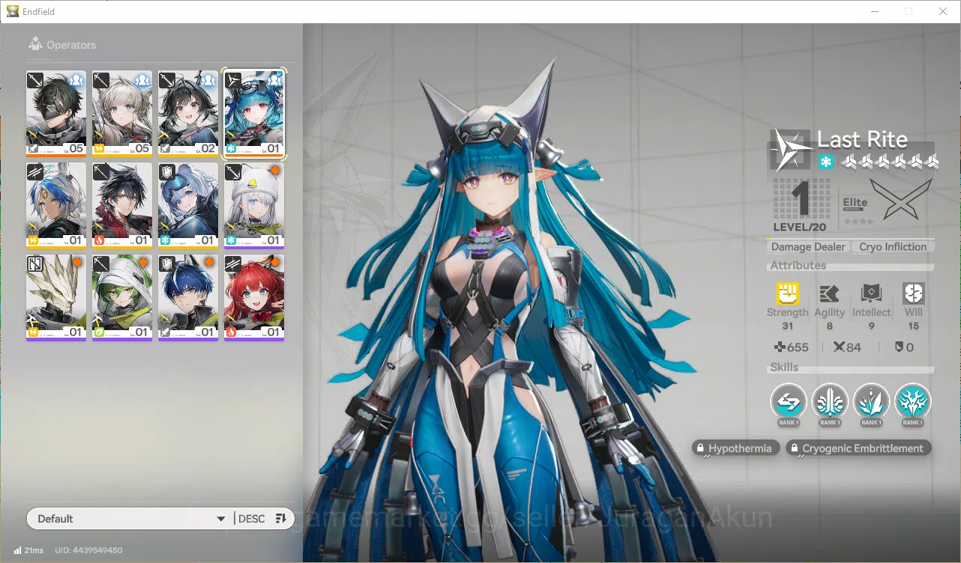Viewport: 961px width, 563px height.
Task: Click the Last Rite operator name
Action: (x=862, y=139)
